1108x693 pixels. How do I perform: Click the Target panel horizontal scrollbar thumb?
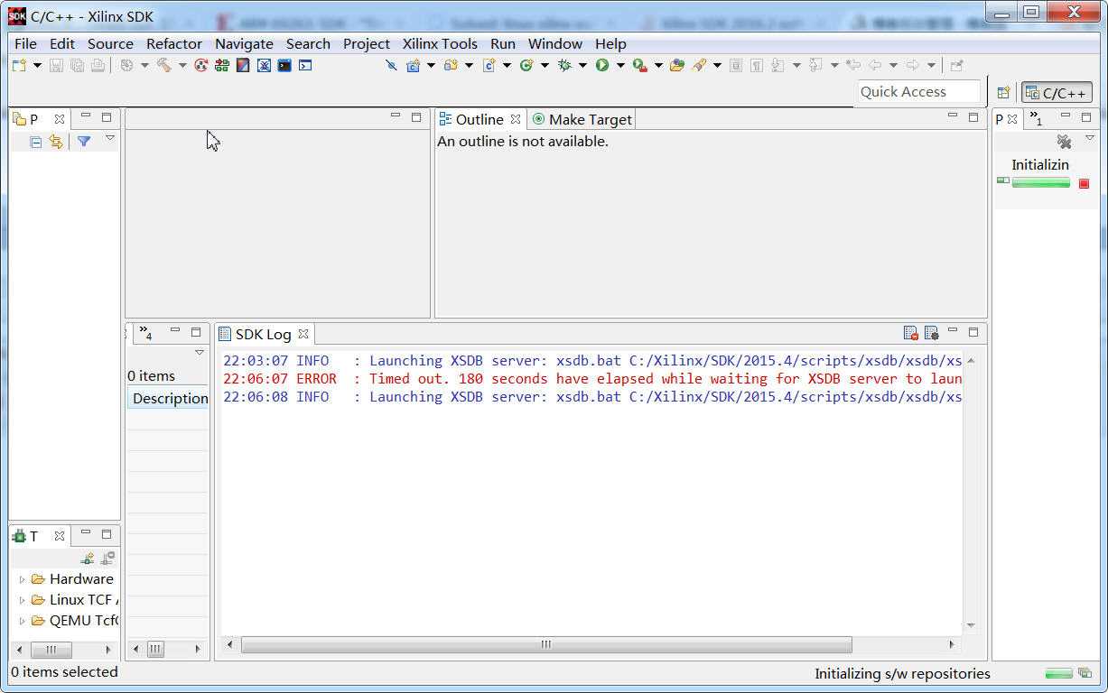(x=51, y=650)
